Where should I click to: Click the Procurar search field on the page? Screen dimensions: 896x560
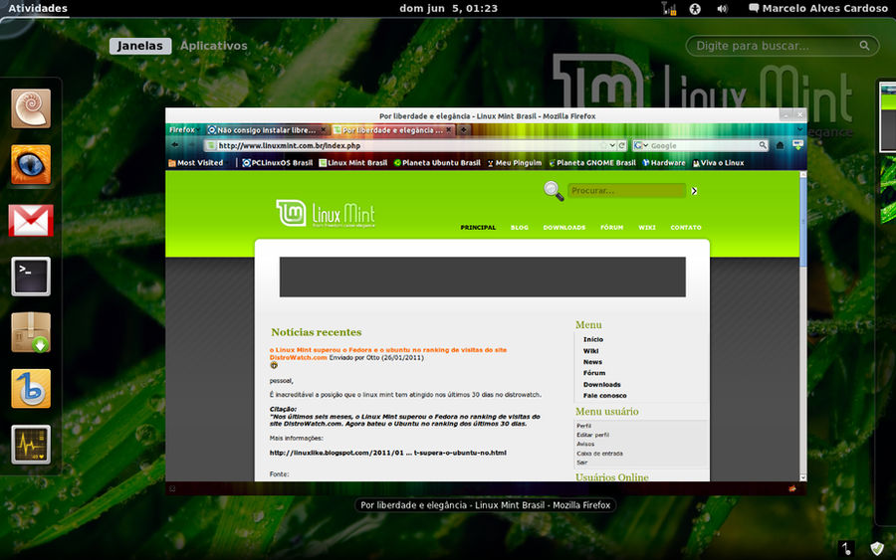click(626, 191)
